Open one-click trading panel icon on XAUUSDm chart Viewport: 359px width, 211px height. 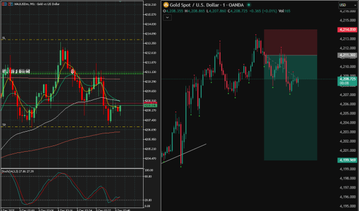(x=4, y=4)
